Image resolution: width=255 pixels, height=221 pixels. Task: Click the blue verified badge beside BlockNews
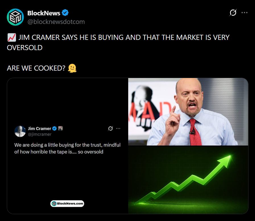(65, 13)
